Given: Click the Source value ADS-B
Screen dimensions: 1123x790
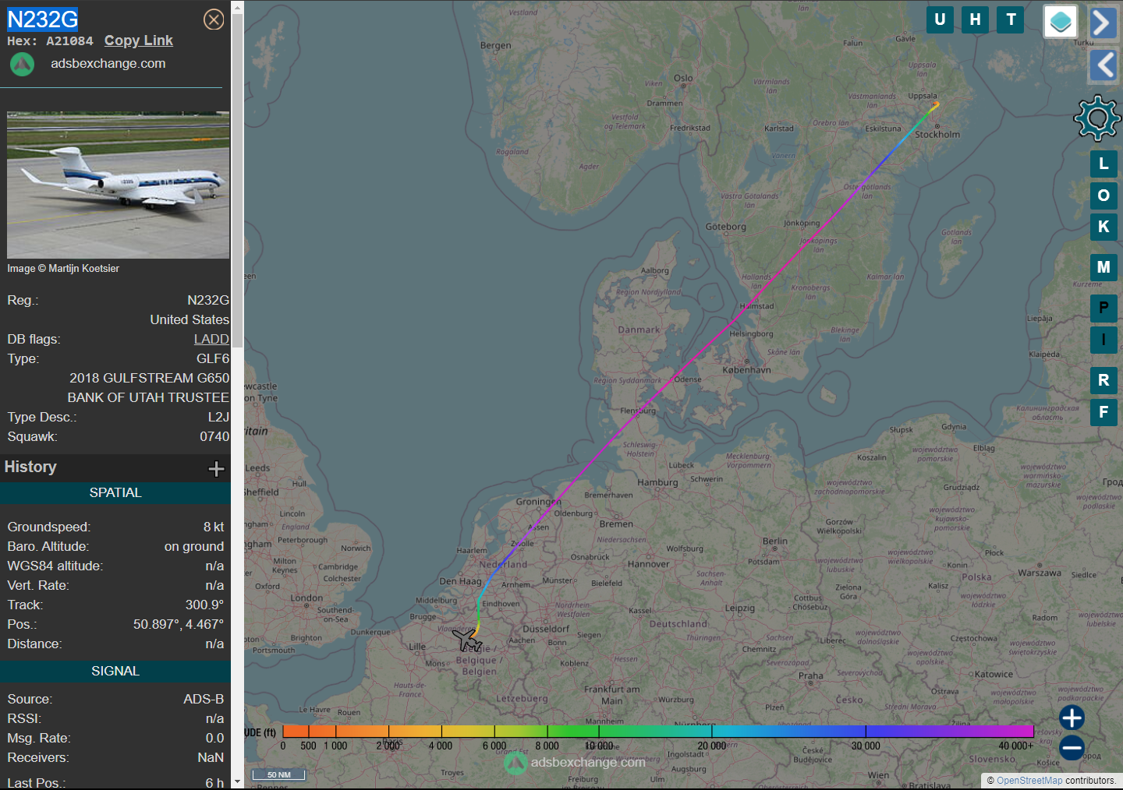Looking at the screenshot, I should (204, 699).
